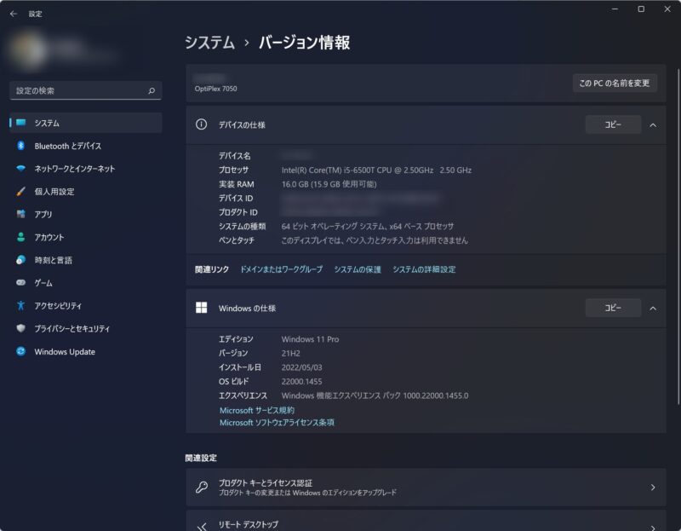Screen dimensions: 681x531
Task: Open ドメインまたはワークグループ link
Action: click(282, 269)
